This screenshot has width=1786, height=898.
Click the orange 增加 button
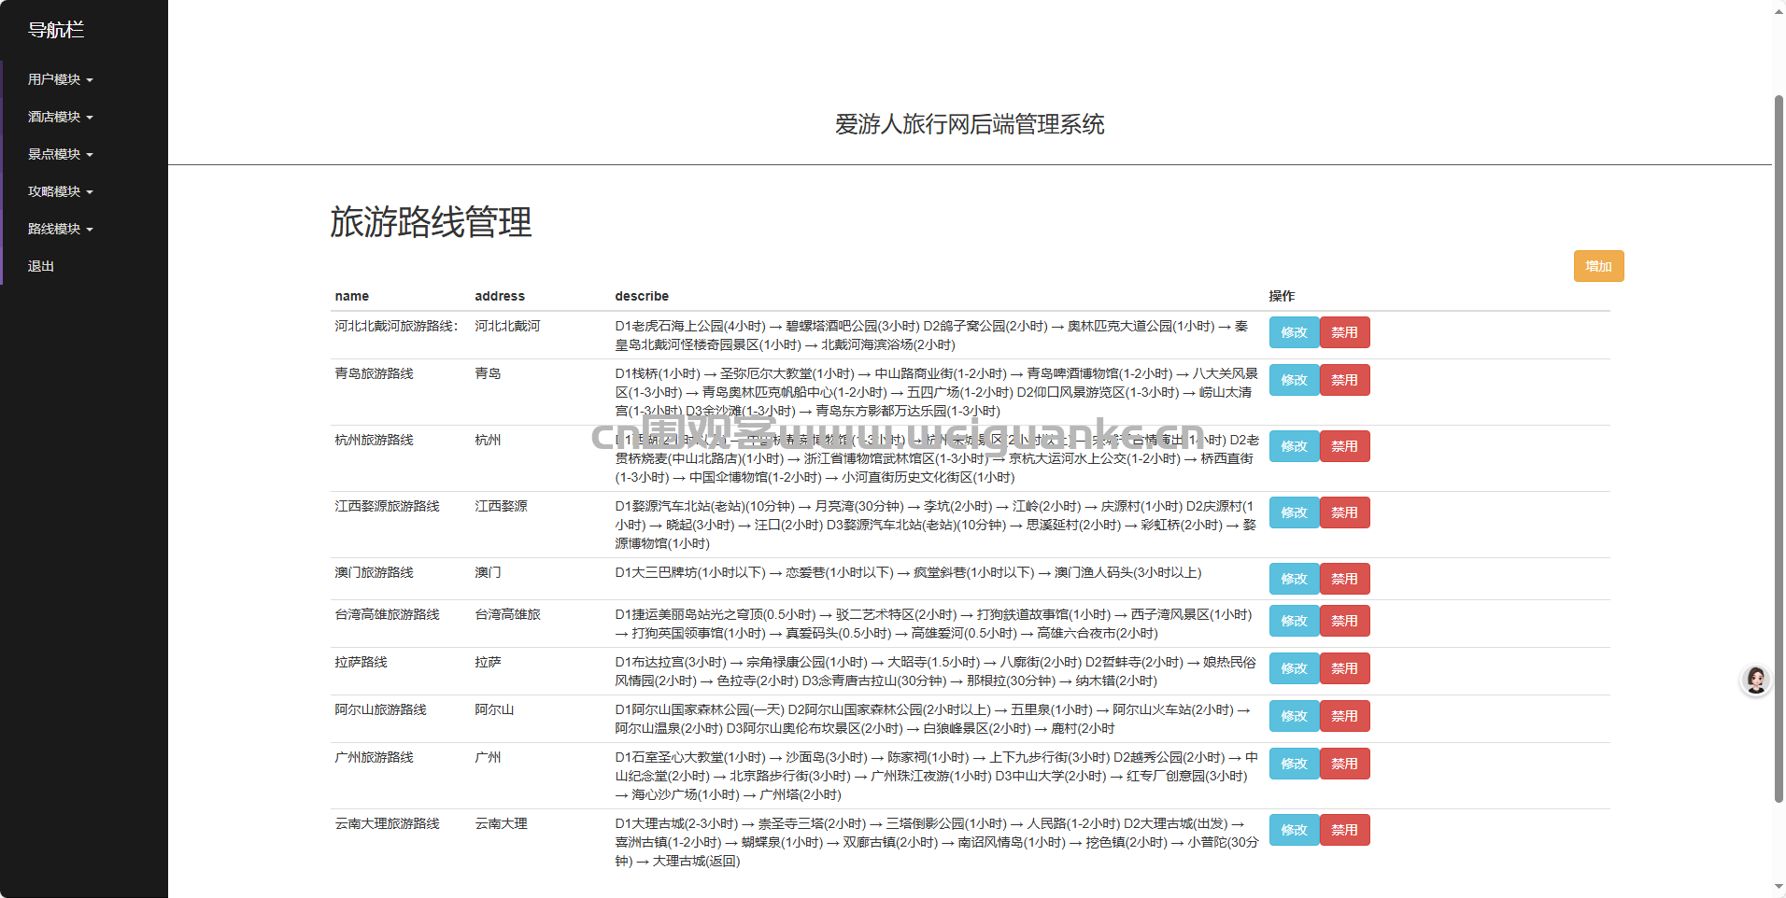click(x=1598, y=266)
